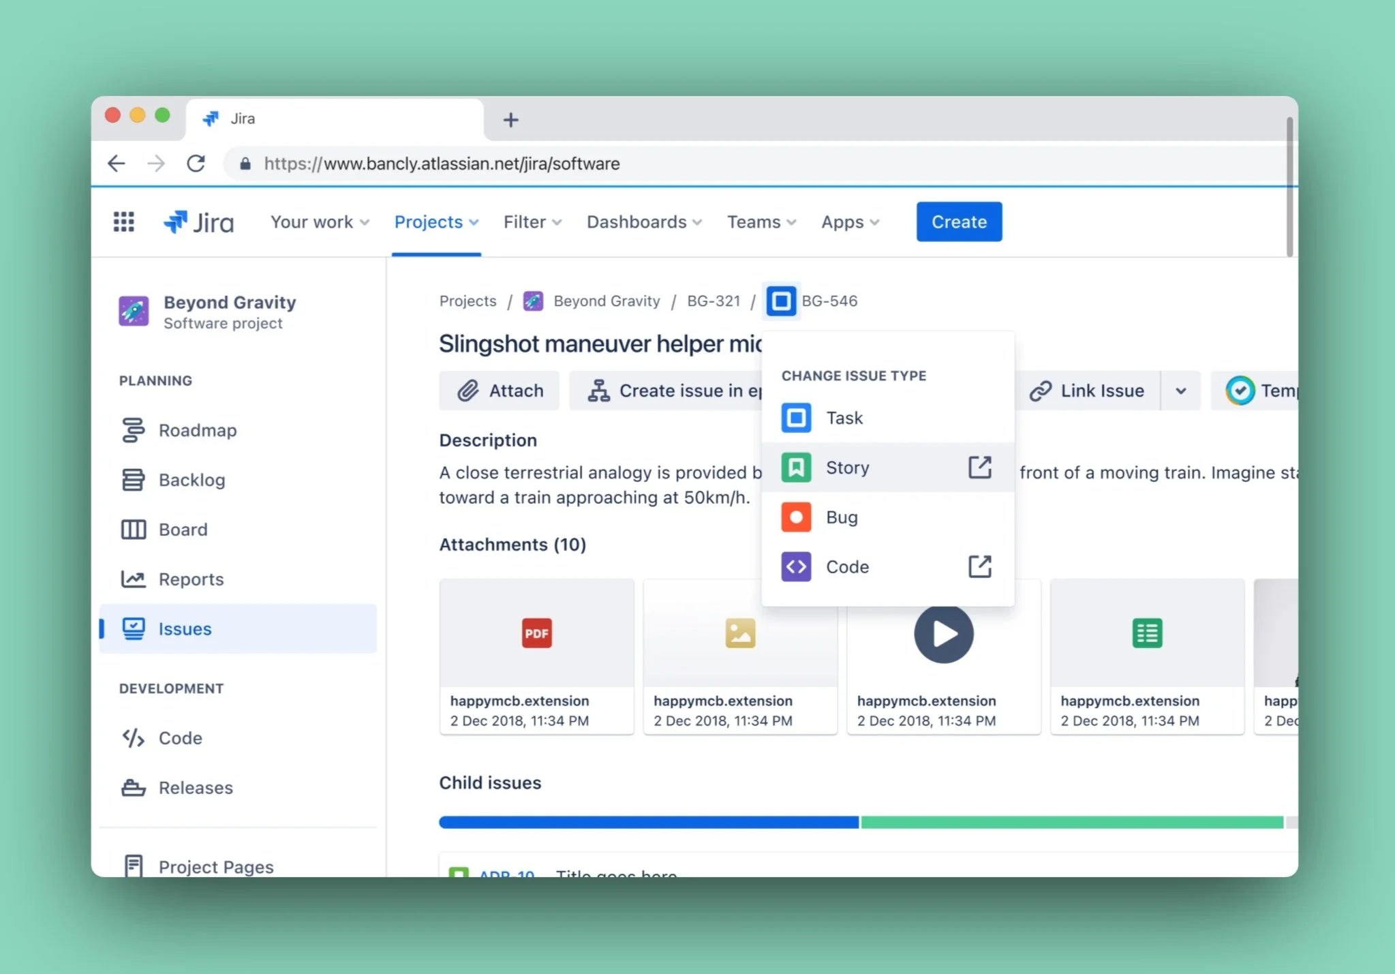Open the app switcher grid icon
This screenshot has height=974, width=1395.
123,222
